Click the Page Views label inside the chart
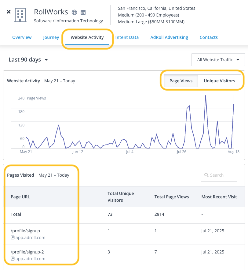The width and height of the screenshot is (248, 270). click(36, 98)
